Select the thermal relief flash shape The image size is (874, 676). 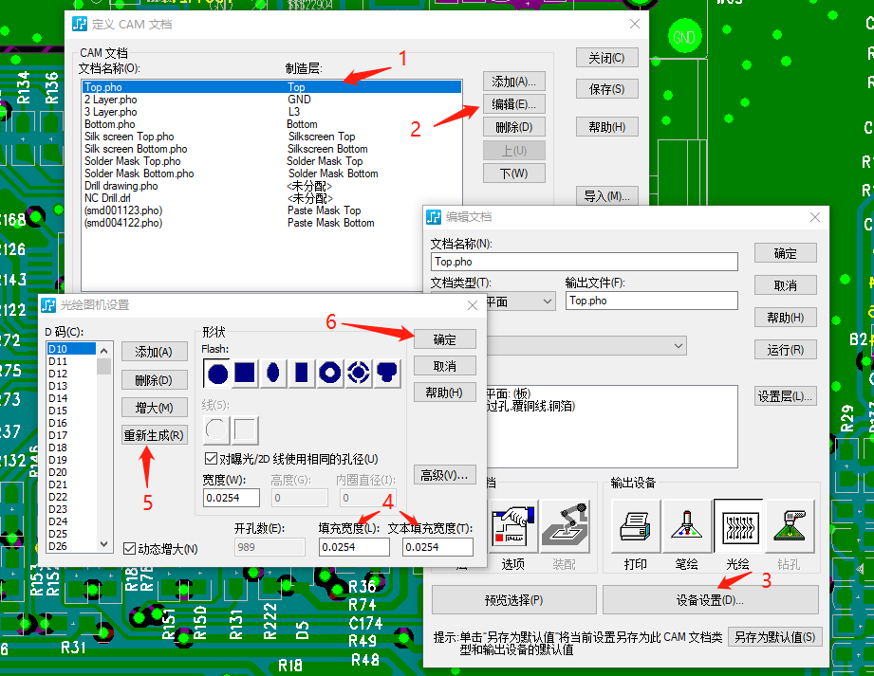coord(358,372)
